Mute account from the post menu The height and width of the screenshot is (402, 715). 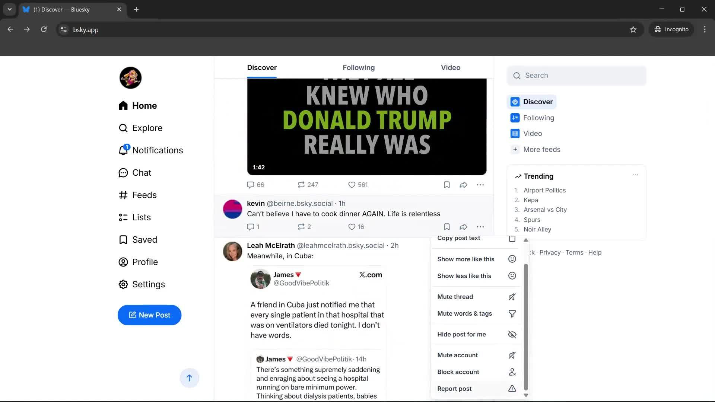pos(457,355)
